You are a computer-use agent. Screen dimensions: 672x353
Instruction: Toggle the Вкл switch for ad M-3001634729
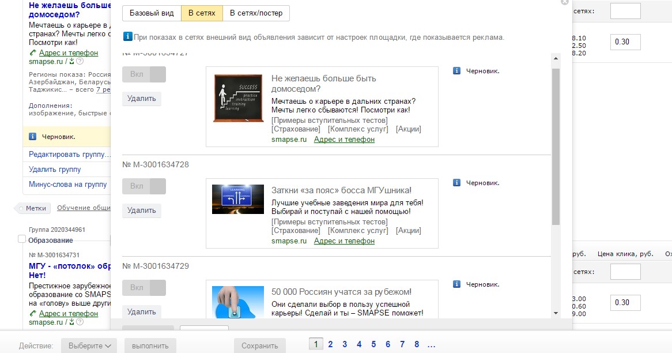pyautogui.click(x=144, y=287)
